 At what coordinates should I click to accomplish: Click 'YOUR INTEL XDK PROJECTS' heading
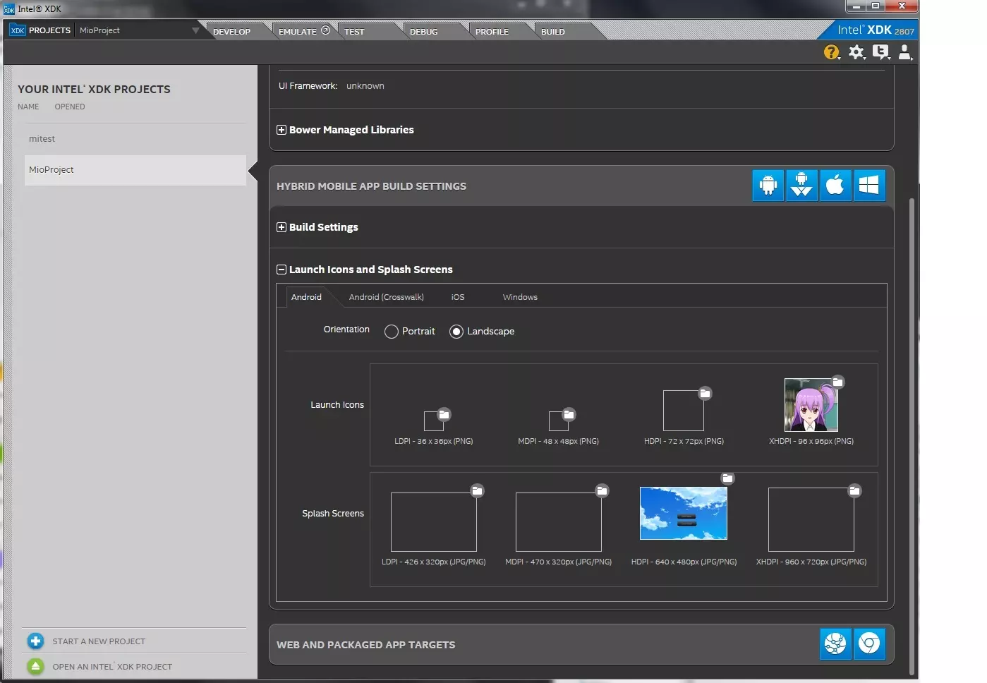tap(94, 90)
